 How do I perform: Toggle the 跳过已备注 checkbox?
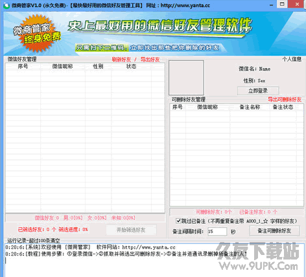pyautogui.click(x=178, y=221)
